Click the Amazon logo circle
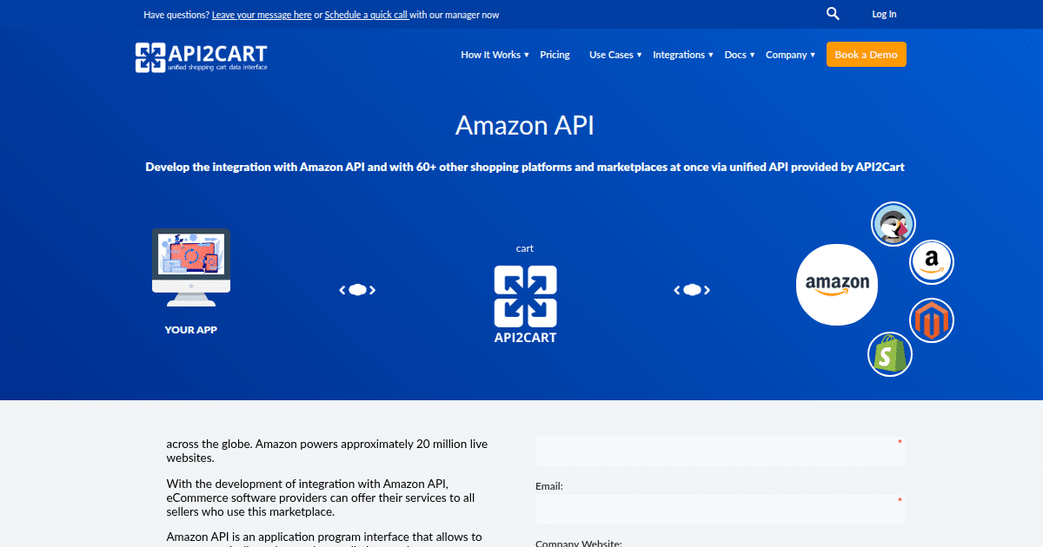This screenshot has width=1043, height=547. [836, 284]
